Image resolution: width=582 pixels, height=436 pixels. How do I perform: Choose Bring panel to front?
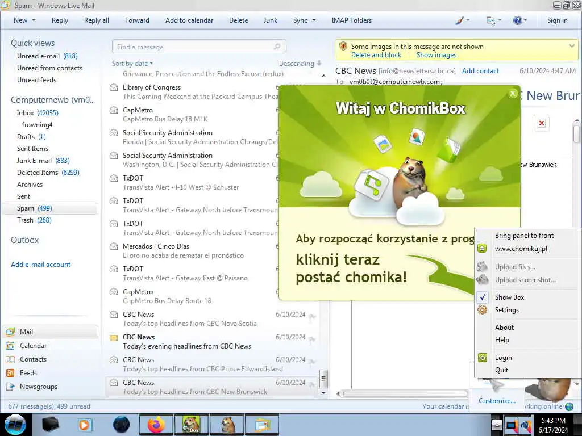point(524,236)
